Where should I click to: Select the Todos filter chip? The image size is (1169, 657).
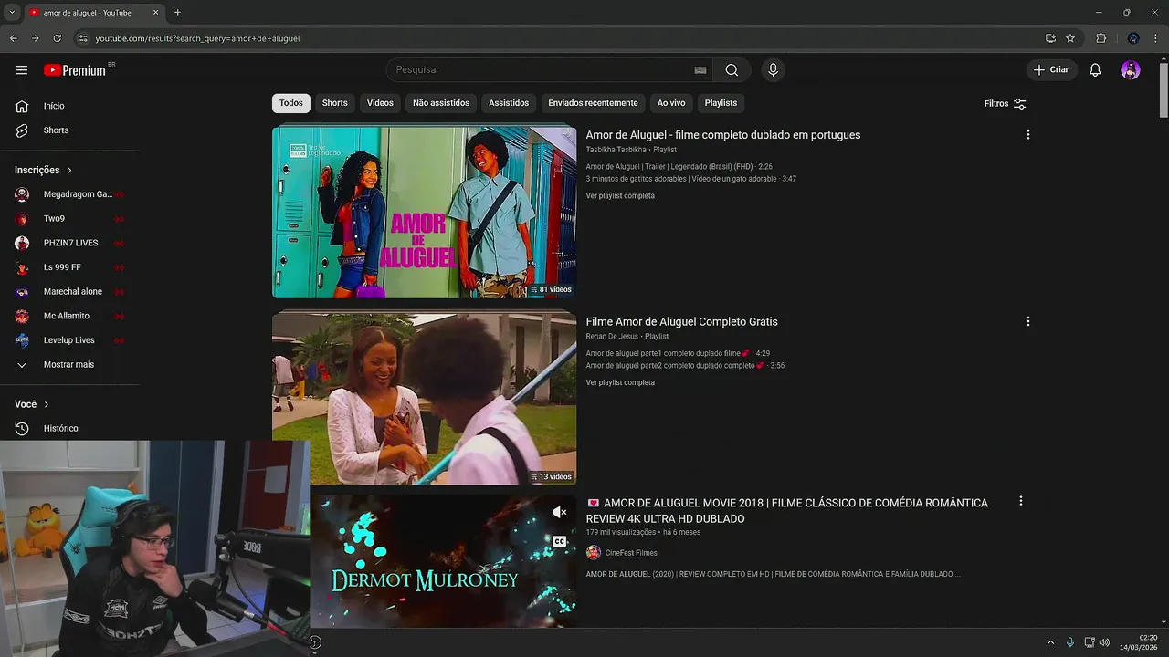click(291, 103)
